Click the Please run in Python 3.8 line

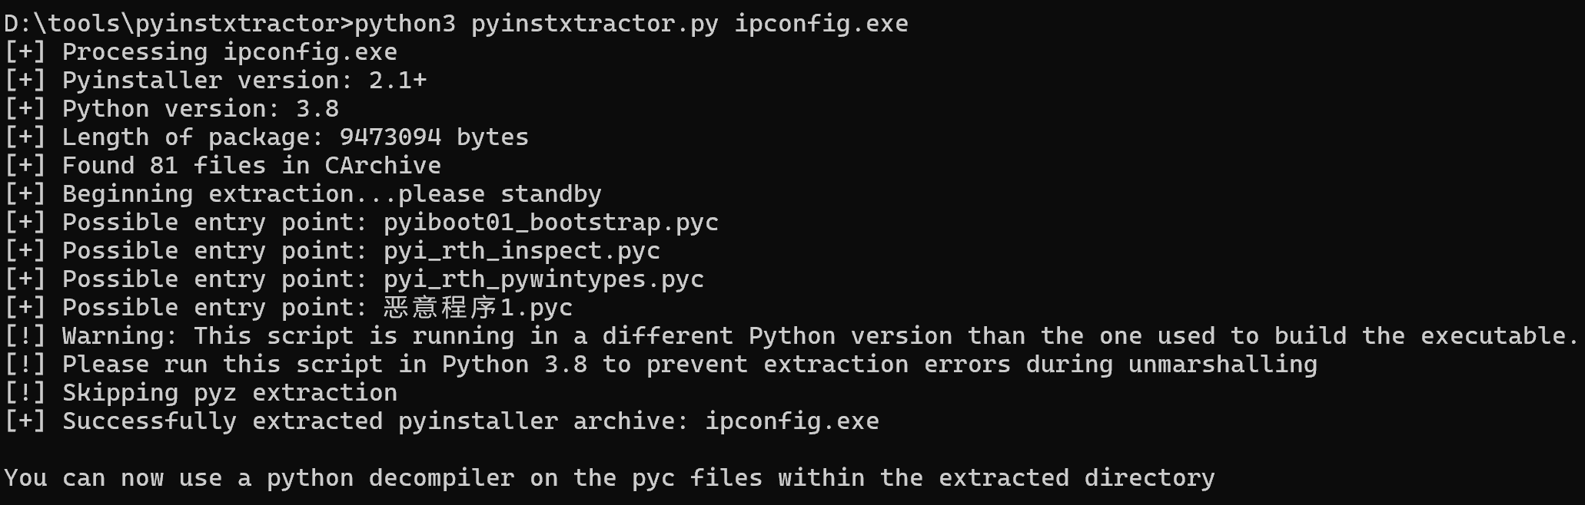661,365
